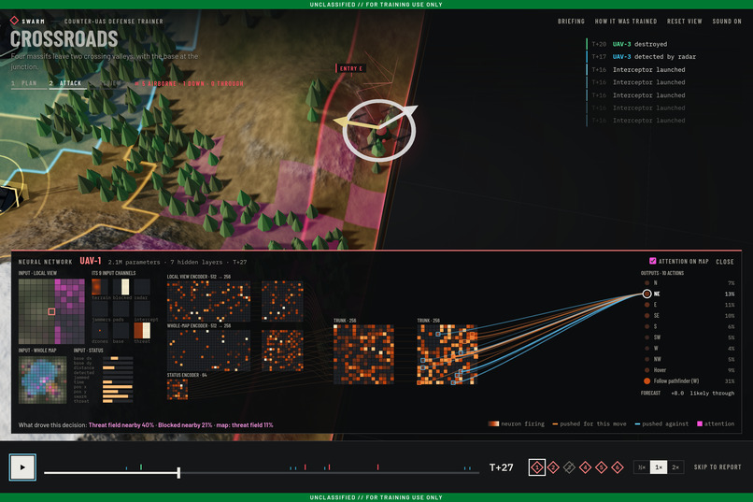Click the drones input channel tile
The image size is (753, 502).
[x=100, y=331]
